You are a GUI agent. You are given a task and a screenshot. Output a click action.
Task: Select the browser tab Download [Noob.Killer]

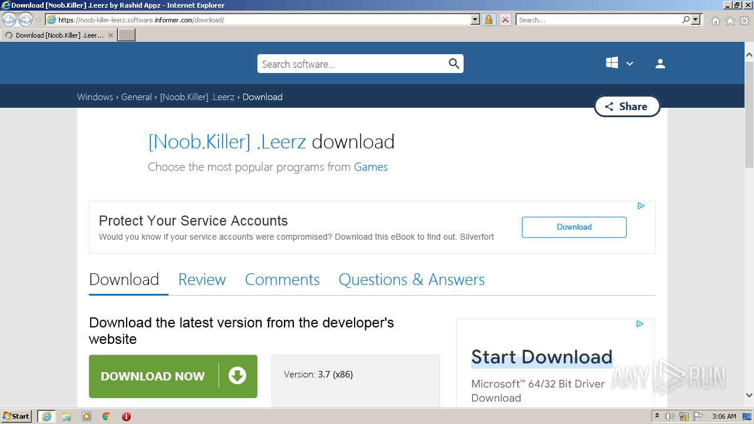[x=59, y=35]
